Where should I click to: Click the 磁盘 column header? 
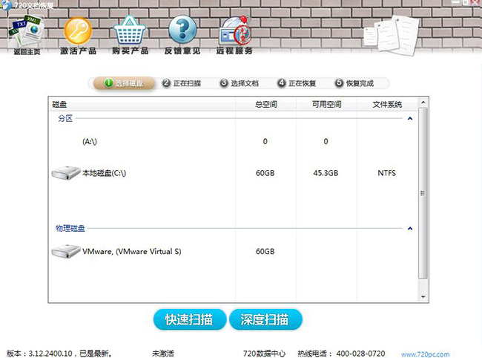[x=142, y=104]
